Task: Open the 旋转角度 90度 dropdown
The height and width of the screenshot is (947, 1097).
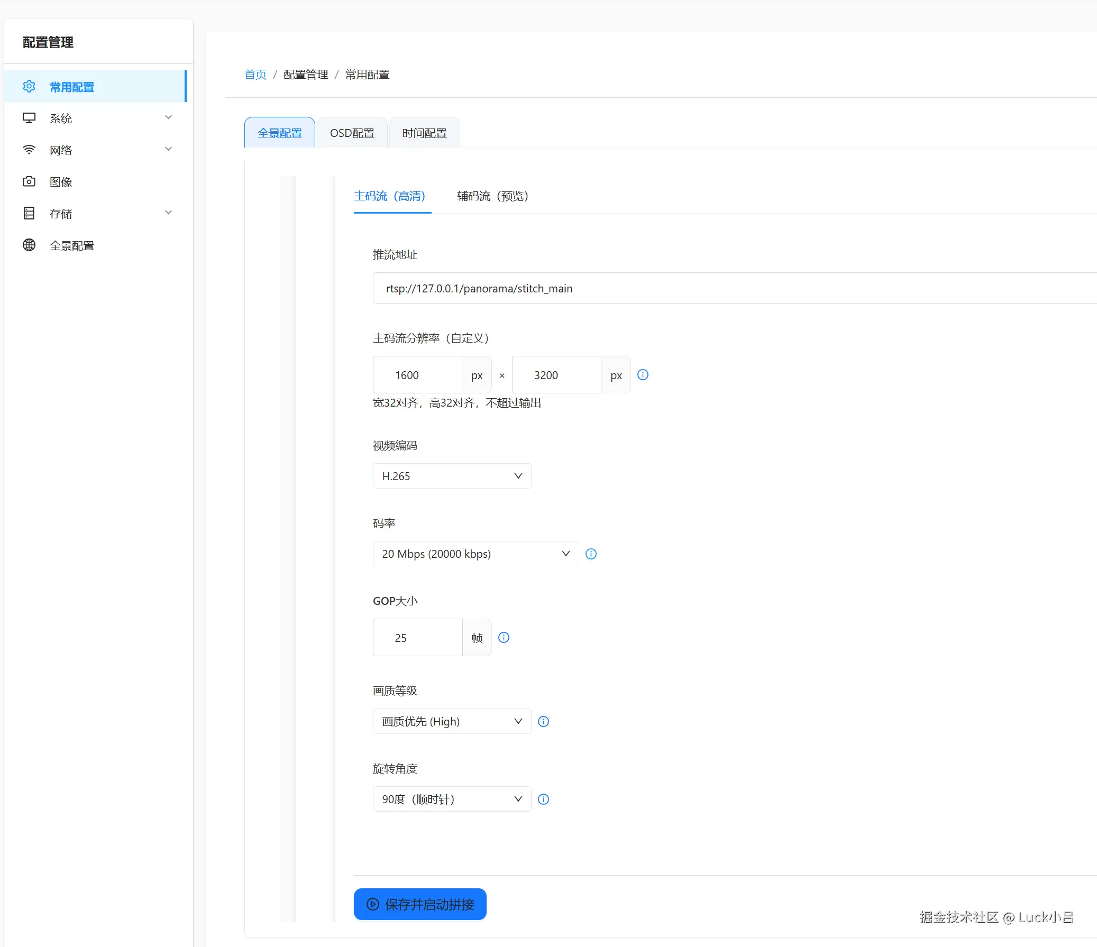Action: 452,799
